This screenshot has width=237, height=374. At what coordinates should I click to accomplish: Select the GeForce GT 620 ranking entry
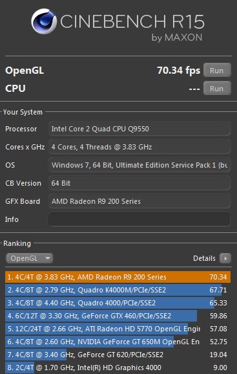pyautogui.click(x=118, y=355)
